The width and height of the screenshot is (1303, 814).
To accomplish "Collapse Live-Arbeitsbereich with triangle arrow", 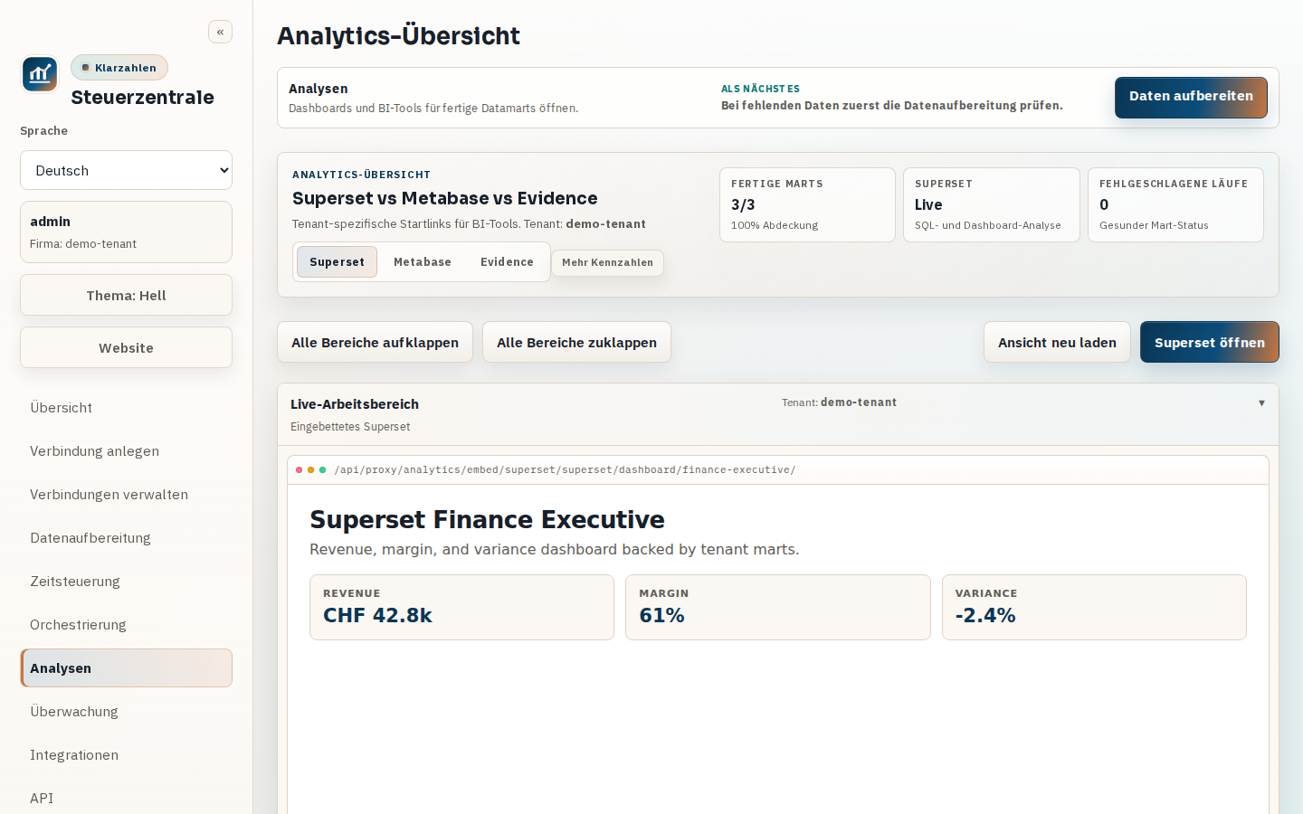I will point(1261,403).
